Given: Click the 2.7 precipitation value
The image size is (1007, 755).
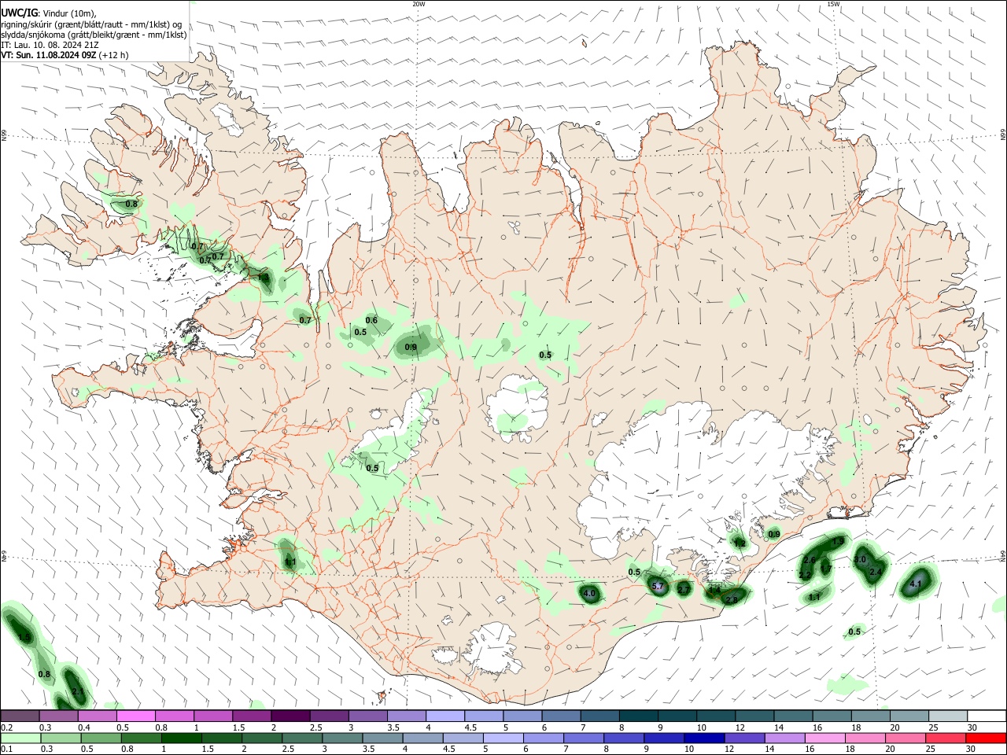Looking at the screenshot, I should pyautogui.click(x=684, y=590).
